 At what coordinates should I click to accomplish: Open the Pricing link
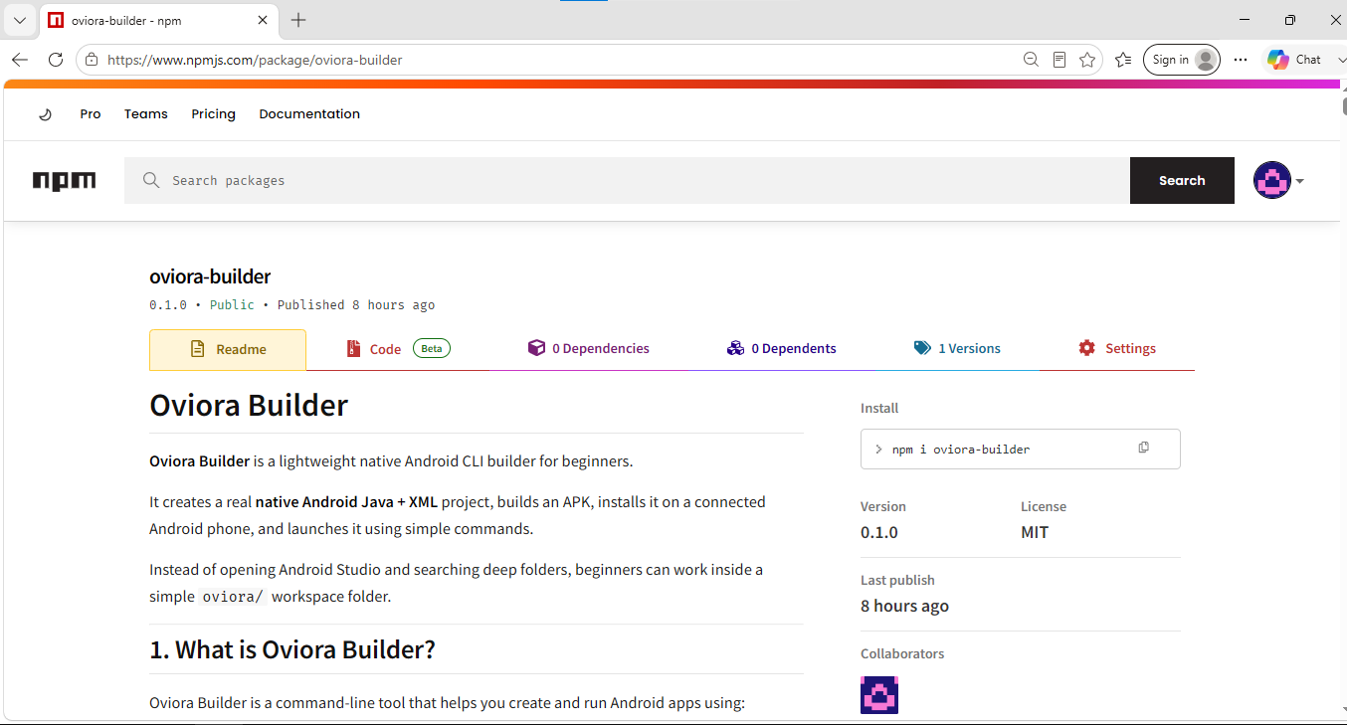tap(214, 114)
